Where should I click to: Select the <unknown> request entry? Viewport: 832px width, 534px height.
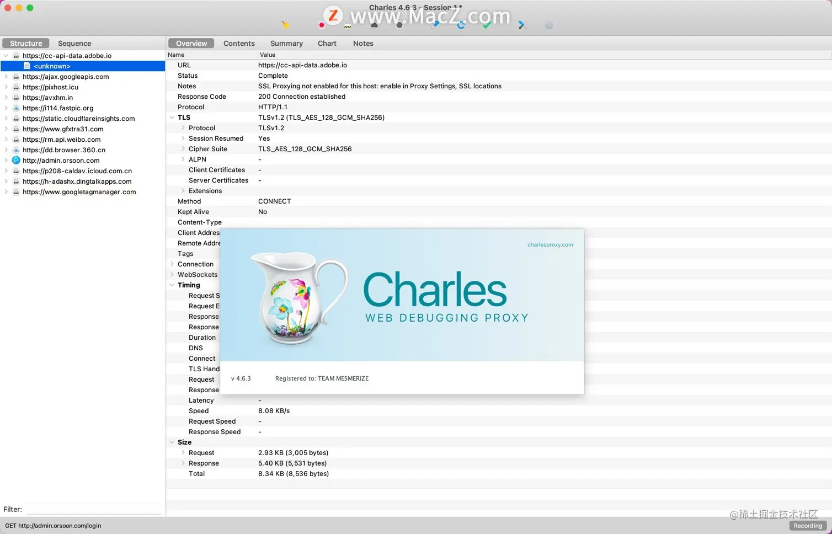click(x=83, y=66)
